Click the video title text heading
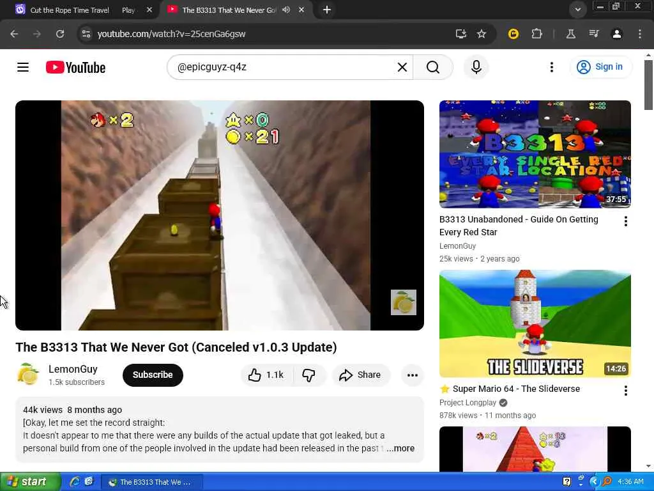The width and height of the screenshot is (654, 491). tap(176, 347)
